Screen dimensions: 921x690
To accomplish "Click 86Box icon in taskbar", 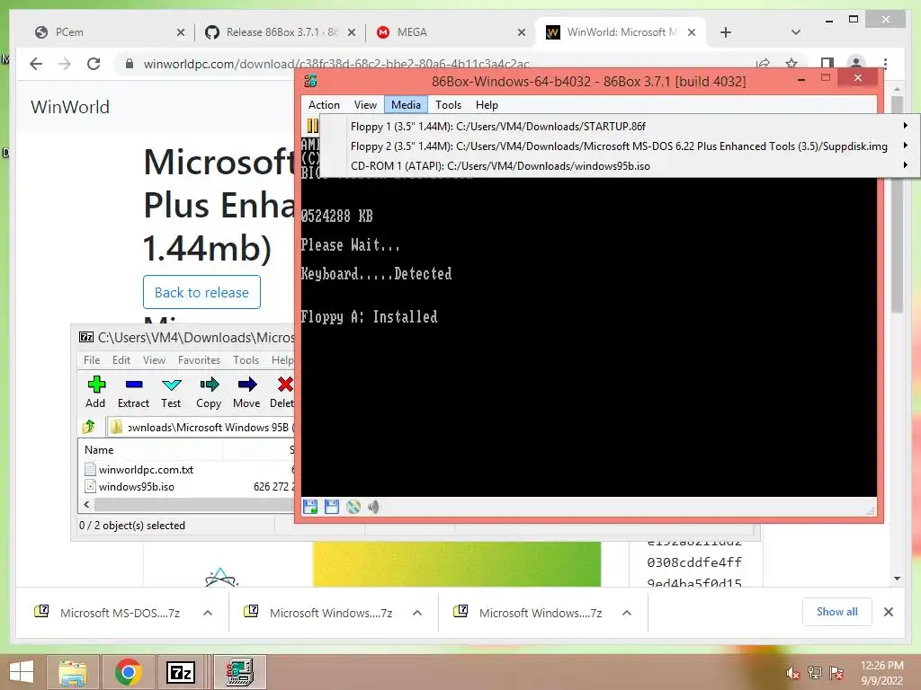I will [239, 672].
